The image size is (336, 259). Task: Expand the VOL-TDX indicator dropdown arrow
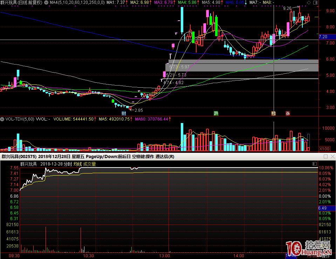(3, 119)
